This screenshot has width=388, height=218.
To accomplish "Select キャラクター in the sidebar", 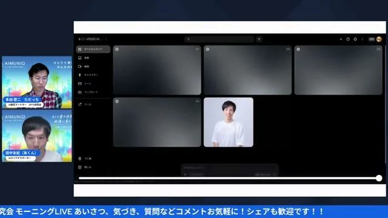I will [x=93, y=75].
